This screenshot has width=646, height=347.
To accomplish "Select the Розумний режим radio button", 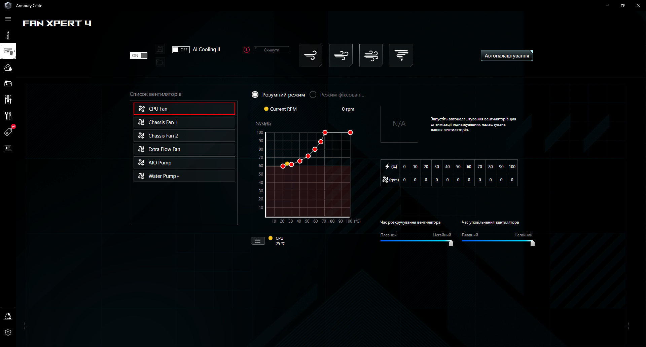I will click(255, 94).
